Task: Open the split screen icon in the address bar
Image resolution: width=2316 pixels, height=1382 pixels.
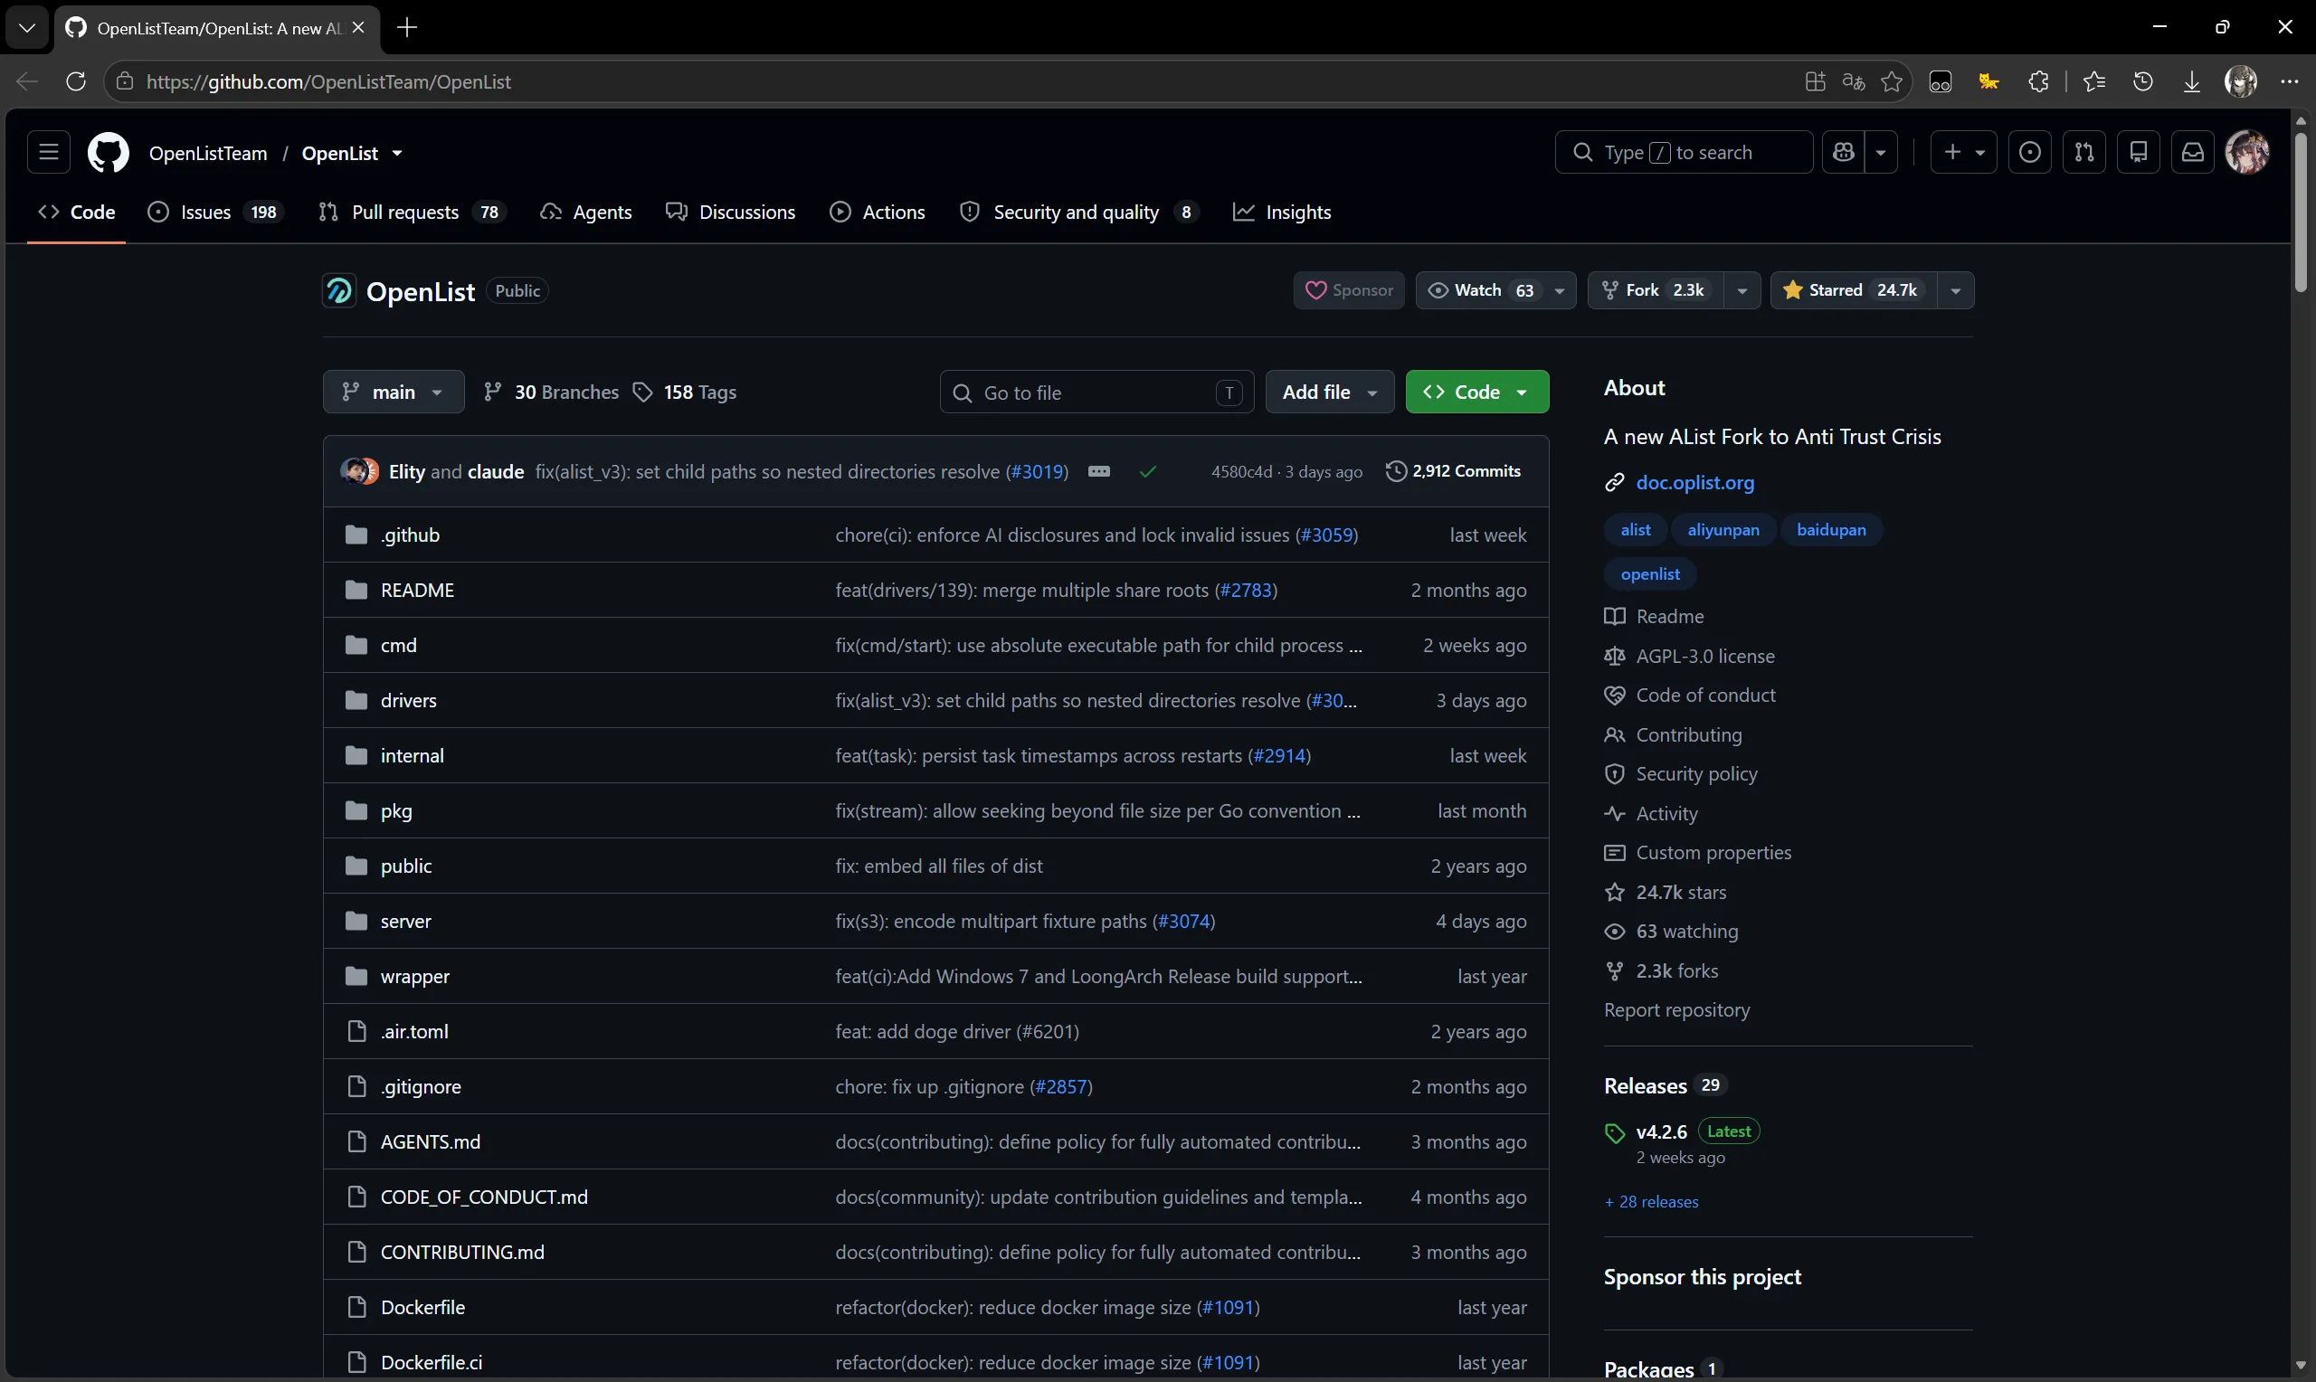Action: click(x=1814, y=82)
